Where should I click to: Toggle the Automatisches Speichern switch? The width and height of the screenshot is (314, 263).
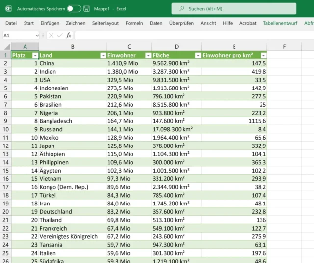(x=74, y=9)
